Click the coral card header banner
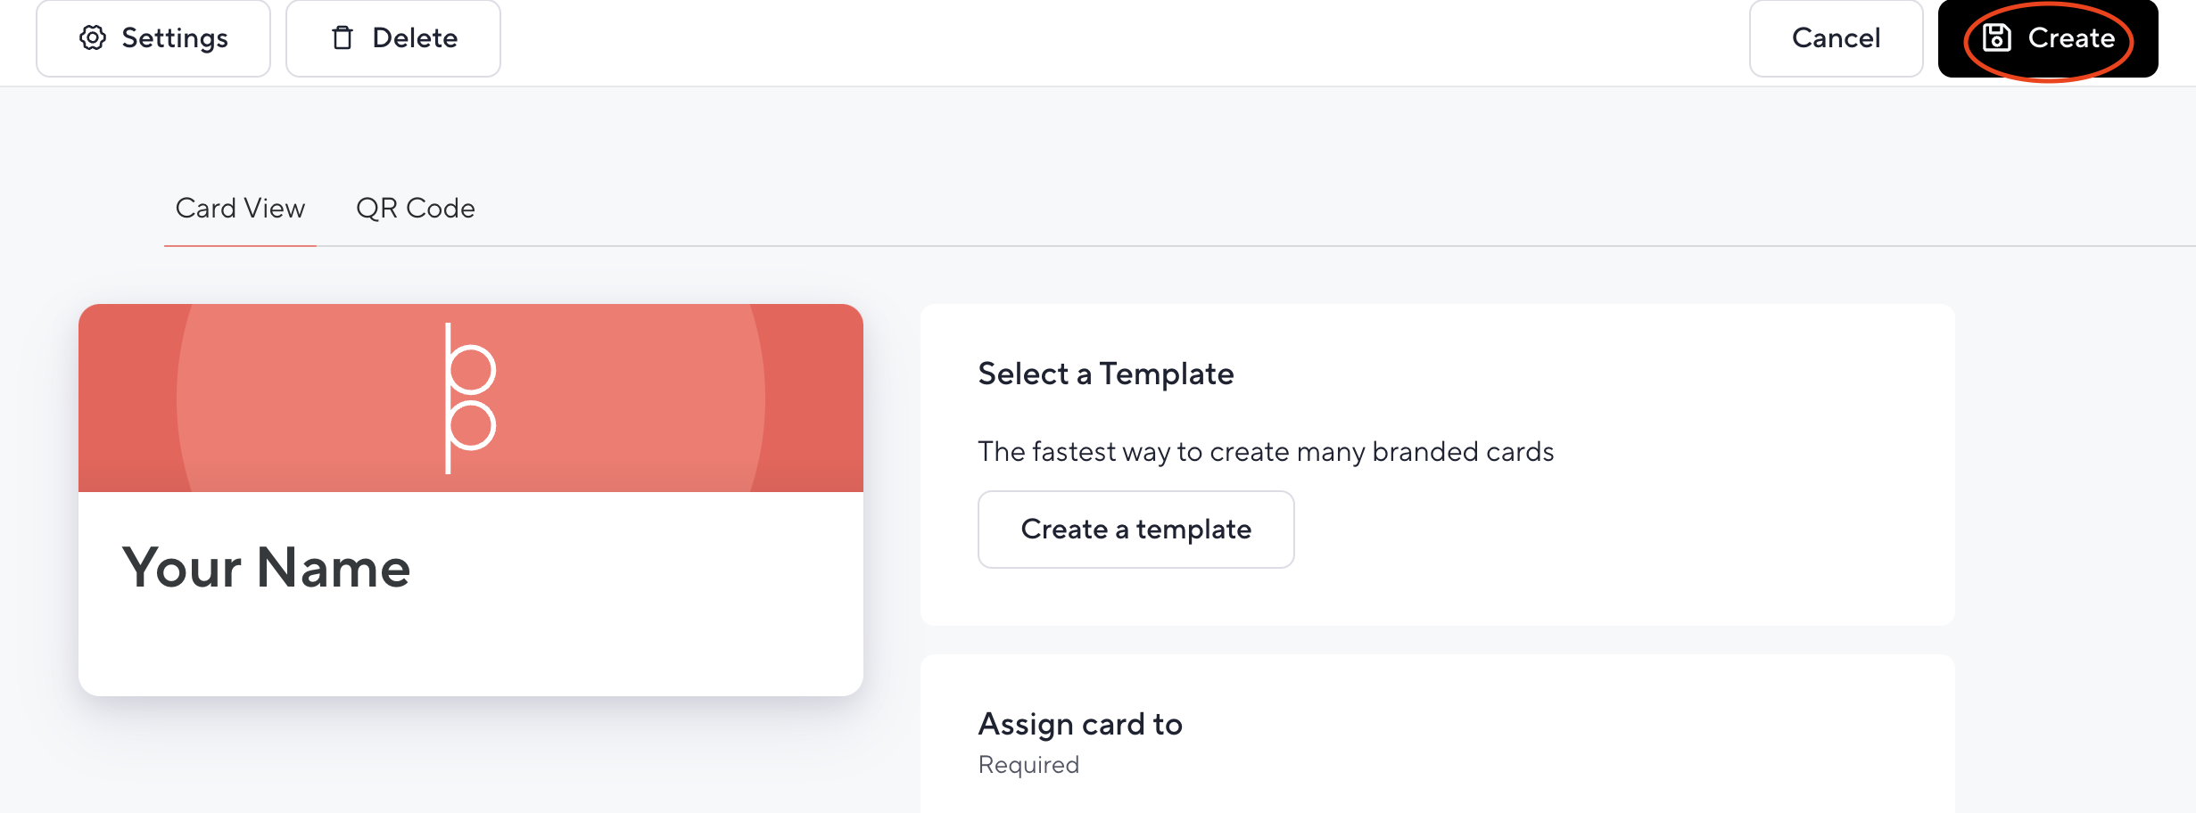This screenshot has height=813, width=2196. pos(471,398)
